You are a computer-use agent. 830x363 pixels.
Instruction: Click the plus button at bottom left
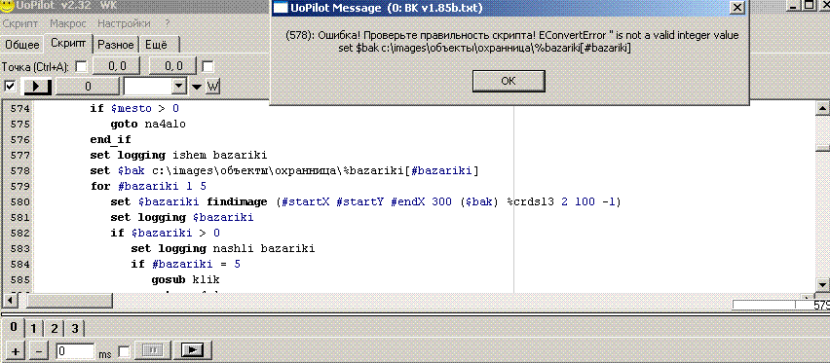point(15,350)
